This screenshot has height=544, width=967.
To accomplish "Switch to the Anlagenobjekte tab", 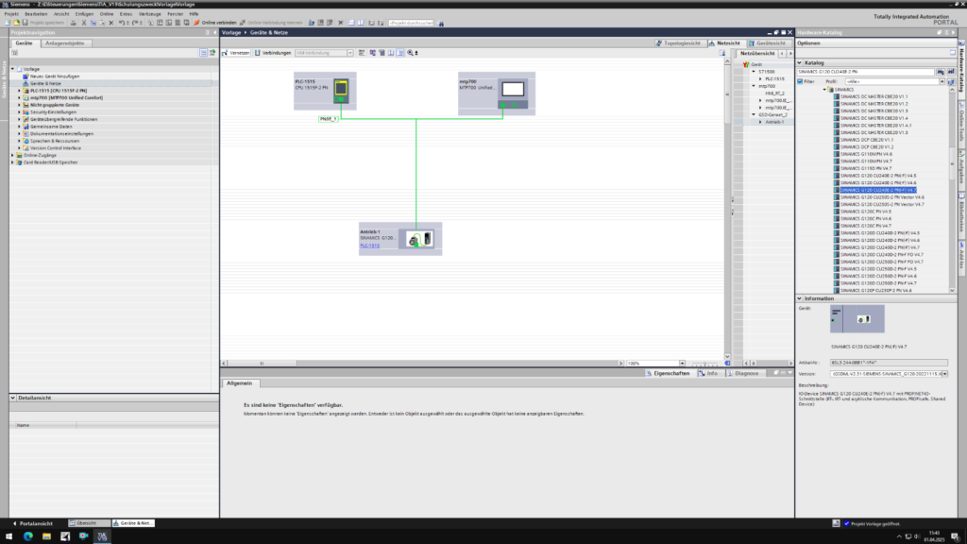I will (x=65, y=43).
